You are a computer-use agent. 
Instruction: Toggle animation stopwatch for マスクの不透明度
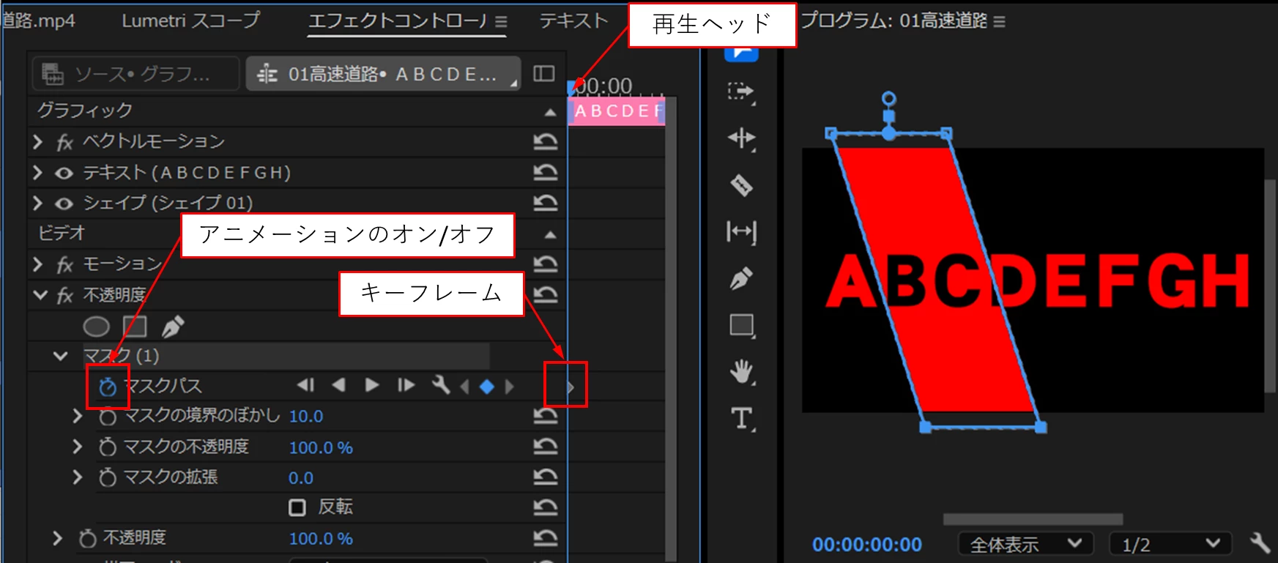point(108,447)
